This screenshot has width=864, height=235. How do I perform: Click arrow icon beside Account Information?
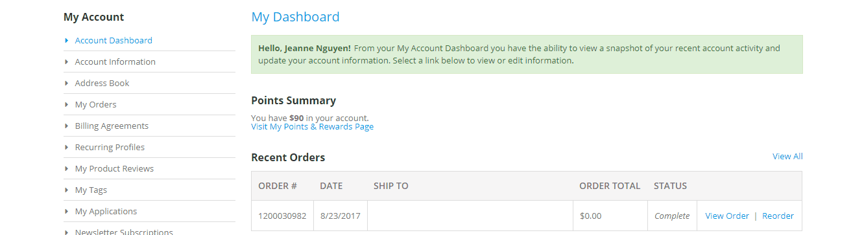67,62
